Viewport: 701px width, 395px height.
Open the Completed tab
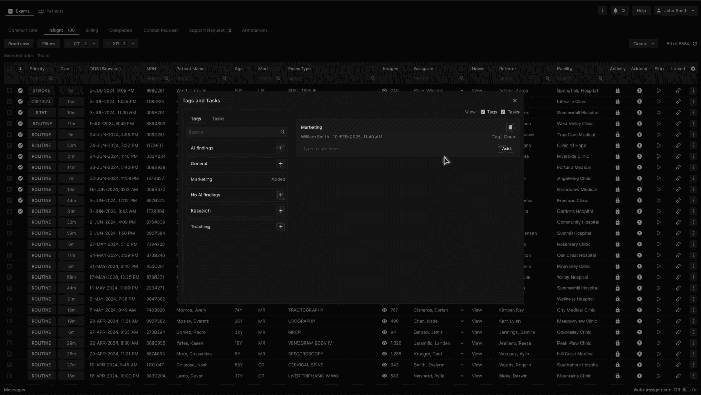point(121,30)
